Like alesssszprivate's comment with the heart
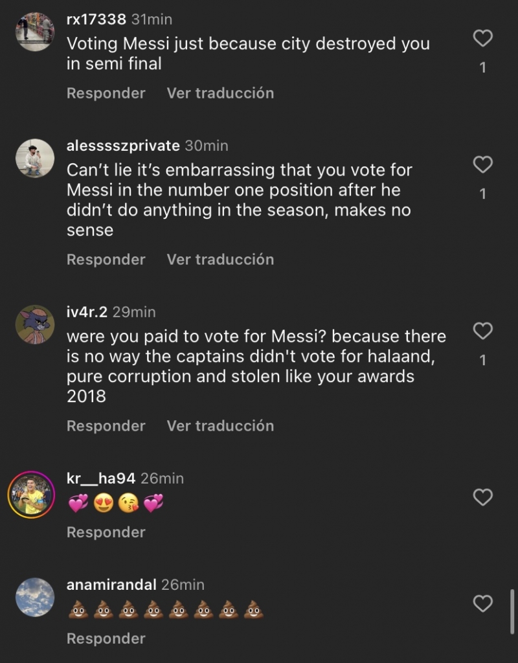The width and height of the screenshot is (518, 663). click(482, 165)
